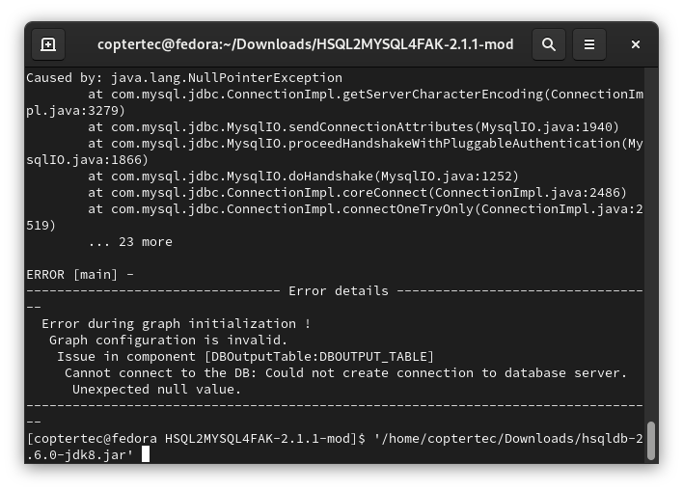Image resolution: width=683 pixels, height=491 pixels.
Task: Open a new terminal tab
Action: tap(48, 44)
